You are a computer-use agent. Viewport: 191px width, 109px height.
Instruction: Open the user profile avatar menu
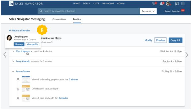[x=168, y=4]
